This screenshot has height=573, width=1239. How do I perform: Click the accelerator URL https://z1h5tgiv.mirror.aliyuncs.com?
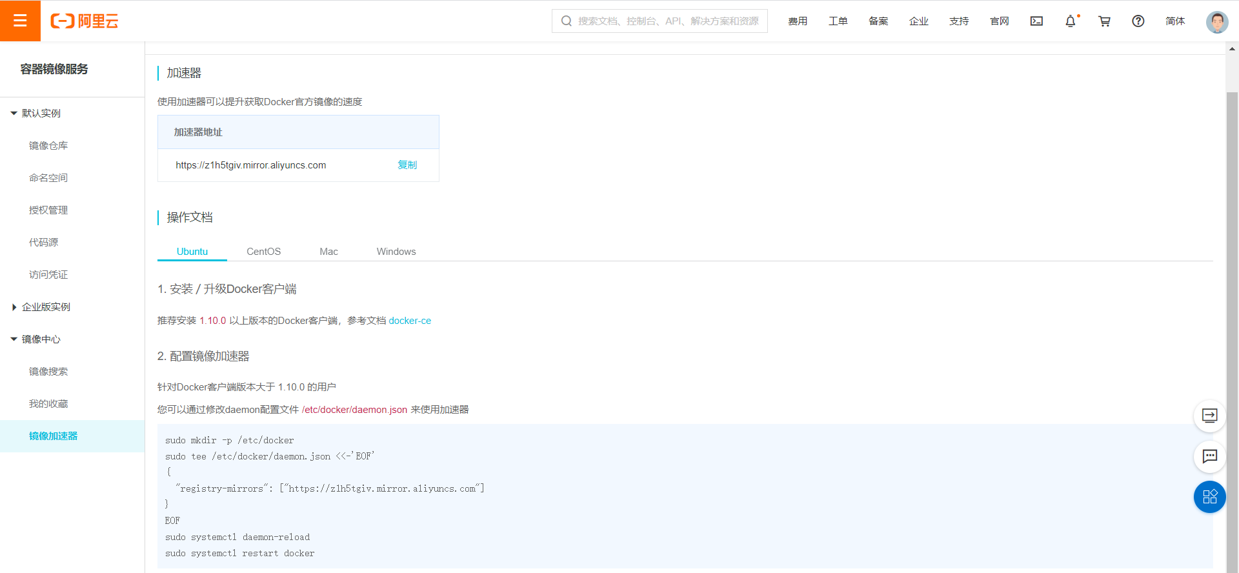click(251, 165)
